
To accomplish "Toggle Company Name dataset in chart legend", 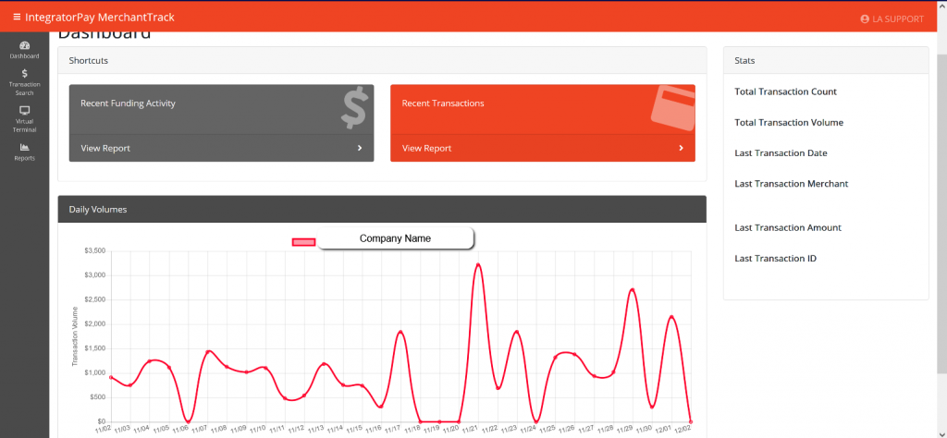I will [x=395, y=238].
